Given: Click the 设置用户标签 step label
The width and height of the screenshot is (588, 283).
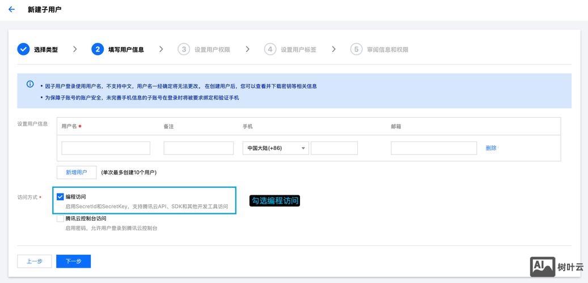Looking at the screenshot, I should pyautogui.click(x=298, y=49).
